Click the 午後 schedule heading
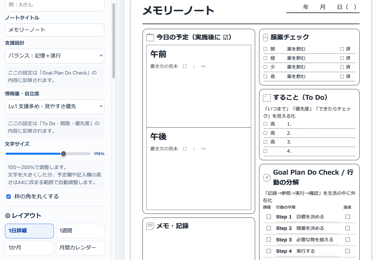The width and height of the screenshot is (377, 260). pyautogui.click(x=159, y=137)
